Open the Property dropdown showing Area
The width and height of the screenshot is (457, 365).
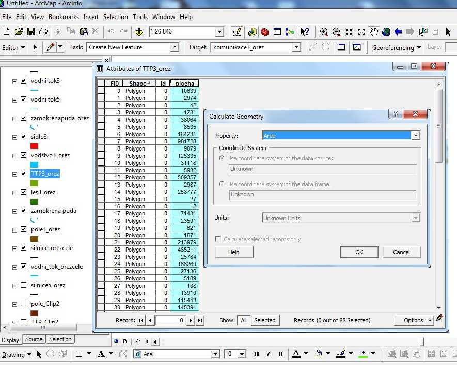416,136
